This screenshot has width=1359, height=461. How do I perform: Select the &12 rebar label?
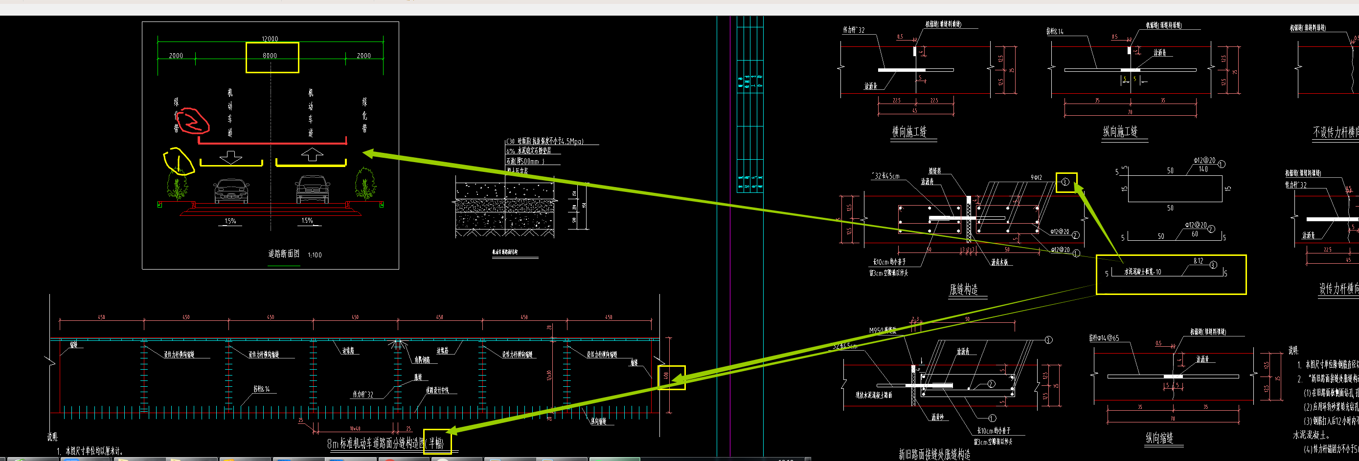coord(1198,261)
